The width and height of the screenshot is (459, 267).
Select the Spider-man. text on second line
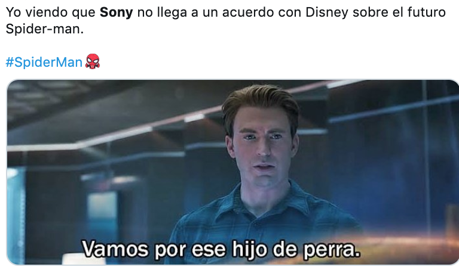point(44,29)
